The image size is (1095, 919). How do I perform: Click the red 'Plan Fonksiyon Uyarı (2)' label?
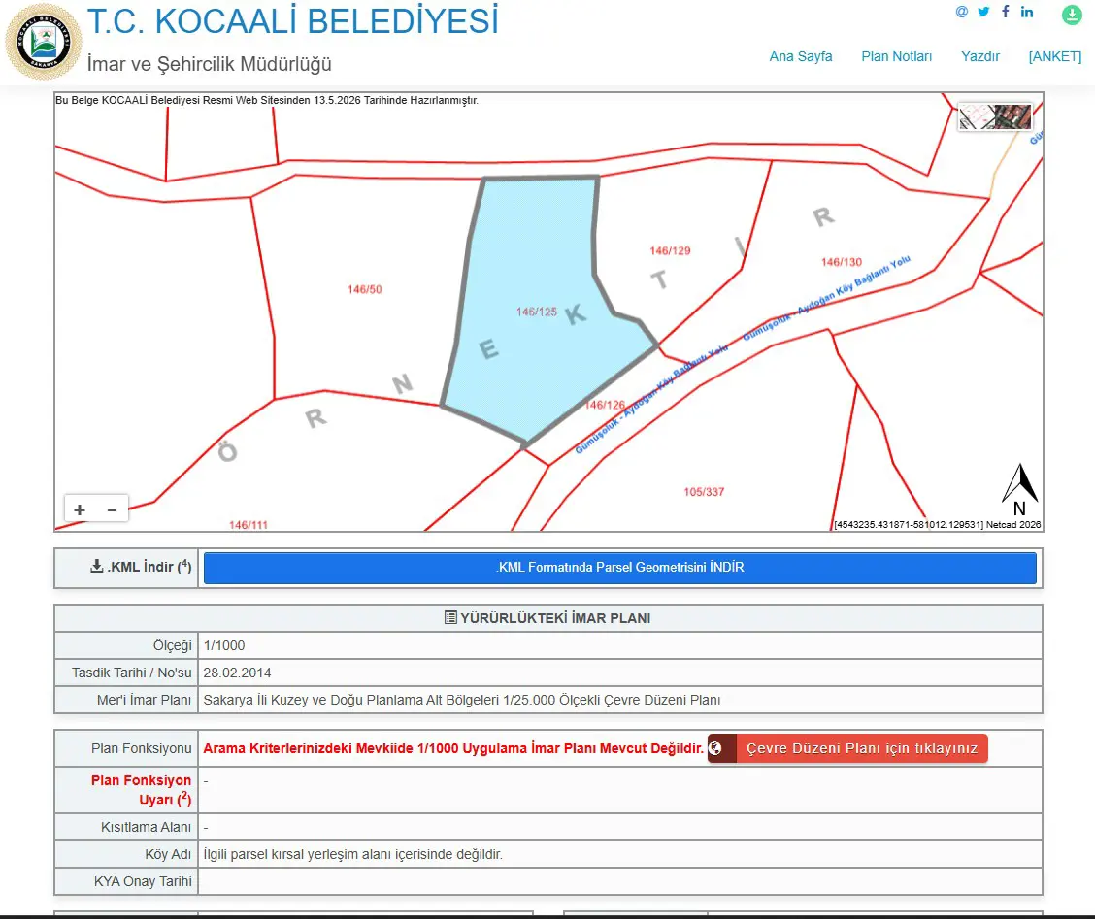coord(141,790)
